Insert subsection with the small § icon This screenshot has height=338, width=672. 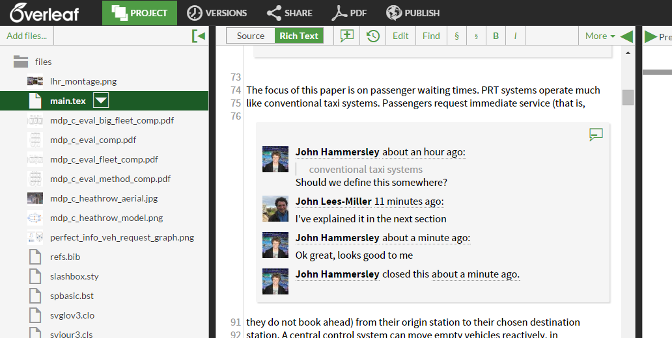pyautogui.click(x=476, y=36)
